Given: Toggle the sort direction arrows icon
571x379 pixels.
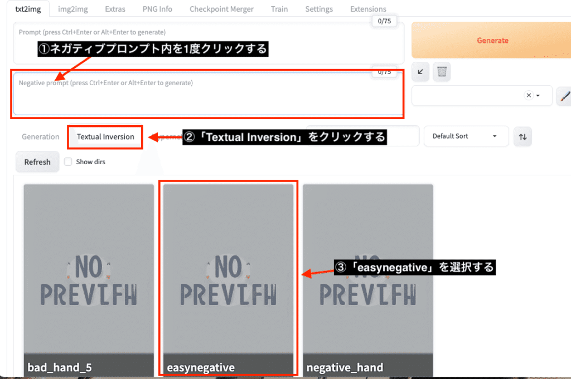Looking at the screenshot, I should [x=522, y=136].
